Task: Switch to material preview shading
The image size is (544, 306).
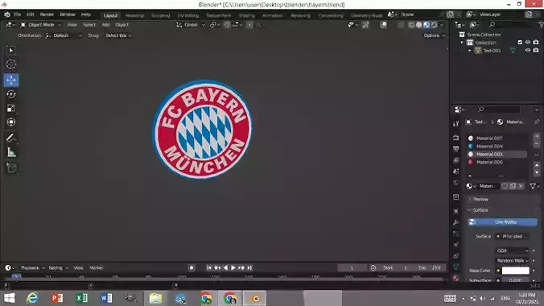Action: (x=427, y=25)
